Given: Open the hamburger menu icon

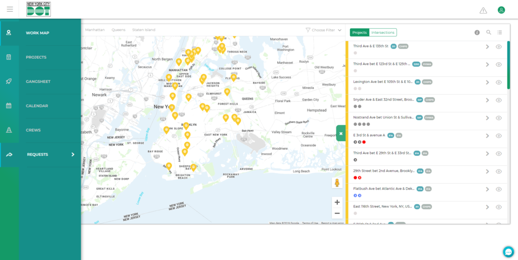Looking at the screenshot, I should (x=10, y=10).
